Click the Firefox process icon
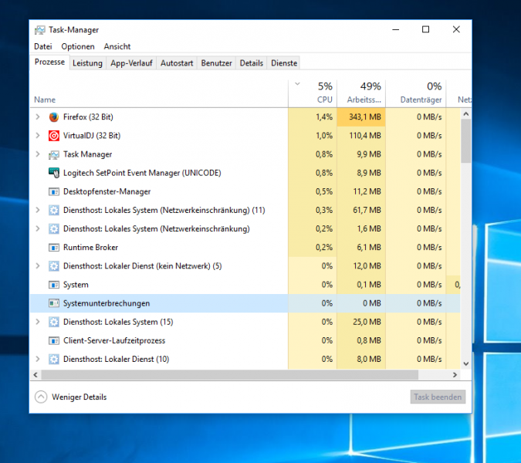 54,117
